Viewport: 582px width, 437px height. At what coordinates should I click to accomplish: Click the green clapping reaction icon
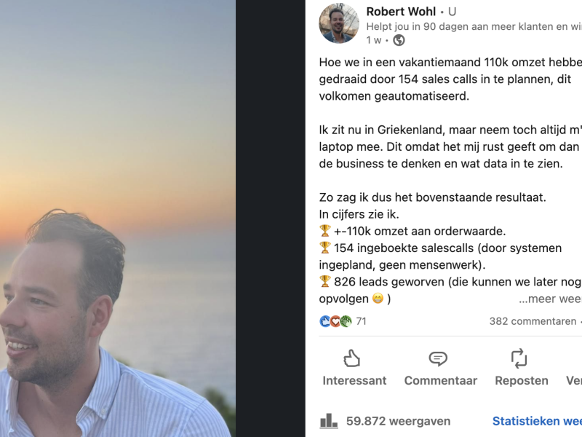pos(346,321)
